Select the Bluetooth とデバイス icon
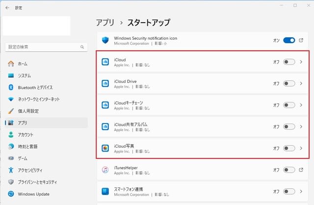Viewport: 314px width, 205px height. (x=11, y=87)
